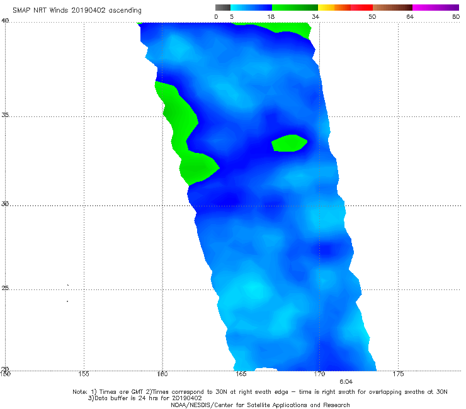Click the color scale label '5'

pyautogui.click(x=232, y=16)
